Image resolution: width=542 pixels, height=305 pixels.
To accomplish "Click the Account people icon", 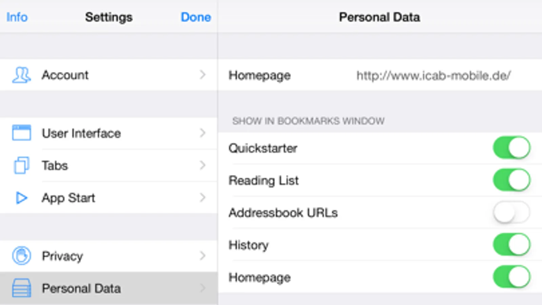I will coord(21,75).
